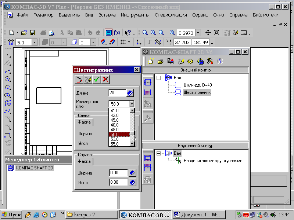Click the key size list scrollbar down arrow

pyautogui.click(x=132, y=144)
